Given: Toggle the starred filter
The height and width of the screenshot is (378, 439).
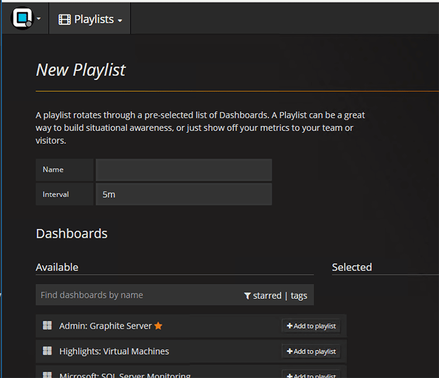Looking at the screenshot, I should (267, 295).
